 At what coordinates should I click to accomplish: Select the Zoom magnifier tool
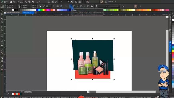[2, 22]
